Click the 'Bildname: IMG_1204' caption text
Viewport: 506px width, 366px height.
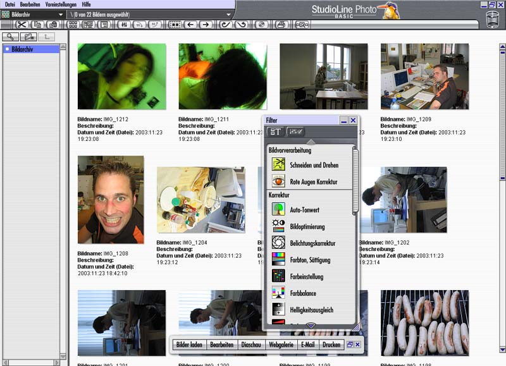[x=182, y=243]
